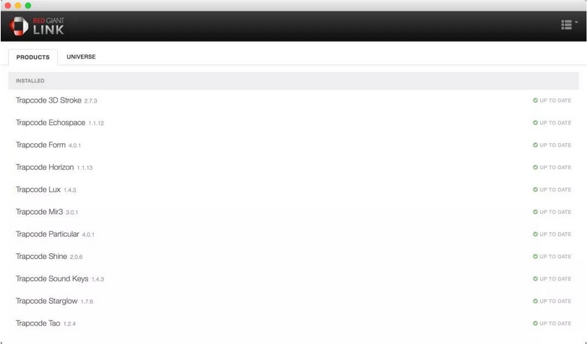Click the Trapcode Starglow product name
Screen dimensions: 588x345
coord(46,301)
